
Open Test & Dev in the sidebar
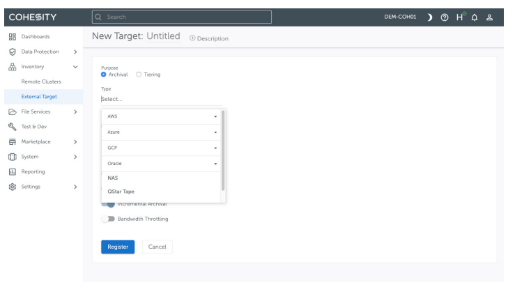click(x=34, y=127)
